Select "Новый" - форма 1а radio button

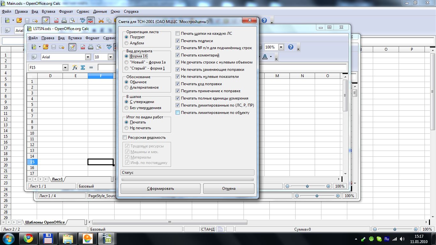click(x=145, y=62)
